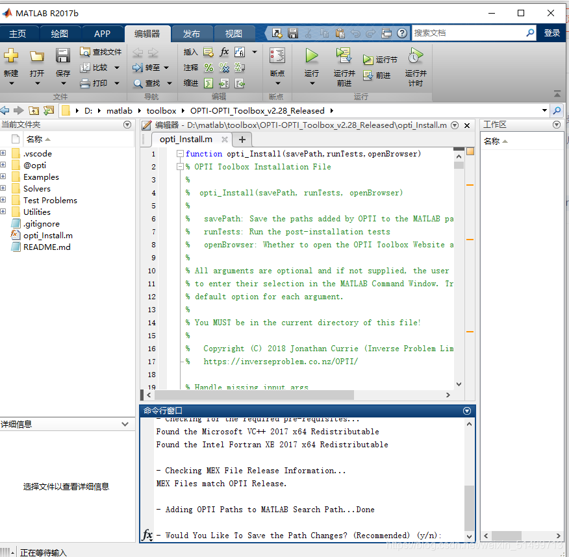The image size is (569, 557).
Task: Select .gitignore in file list
Action: click(42, 224)
